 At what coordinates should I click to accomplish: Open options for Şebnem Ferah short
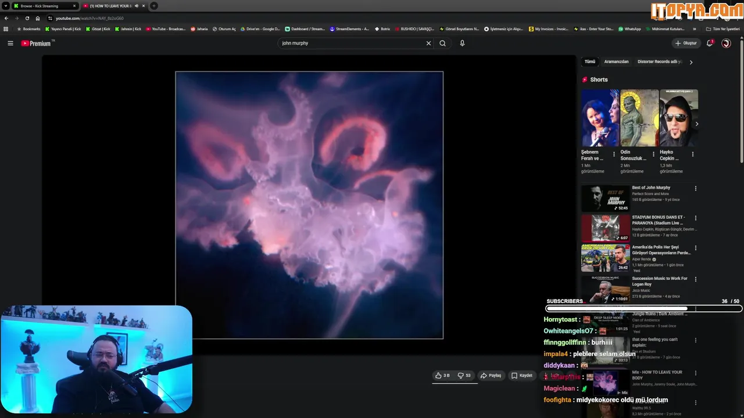(x=614, y=154)
